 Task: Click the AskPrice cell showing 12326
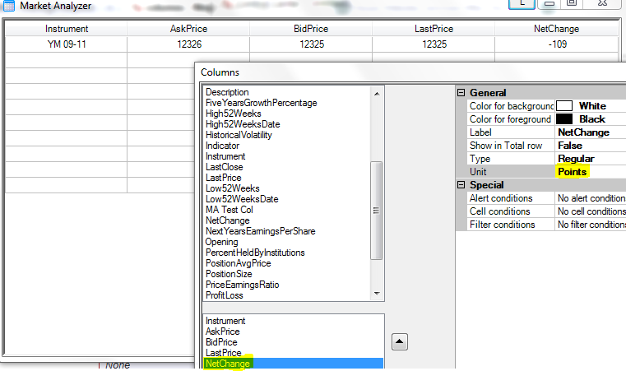tap(189, 44)
